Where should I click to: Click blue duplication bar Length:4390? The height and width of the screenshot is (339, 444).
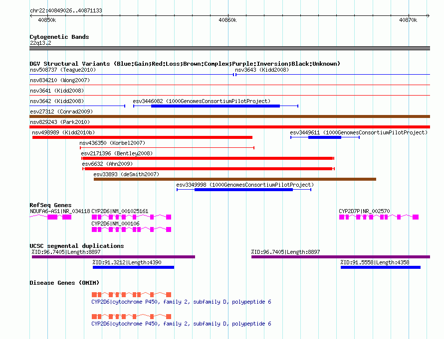coord(133,267)
